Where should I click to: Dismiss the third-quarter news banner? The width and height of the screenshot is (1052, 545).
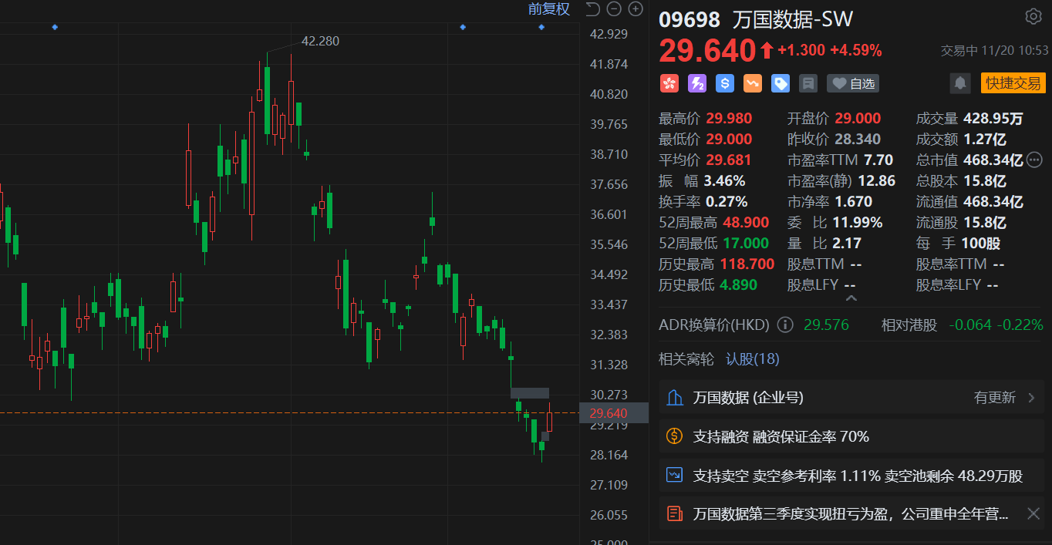coord(1033,513)
